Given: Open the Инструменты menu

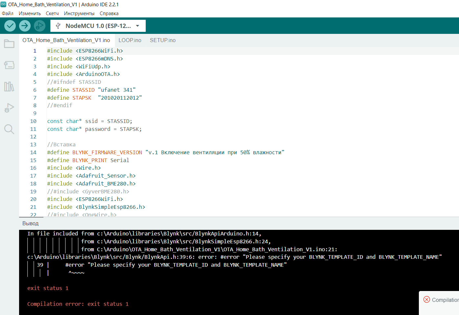Looking at the screenshot, I should click(x=79, y=13).
